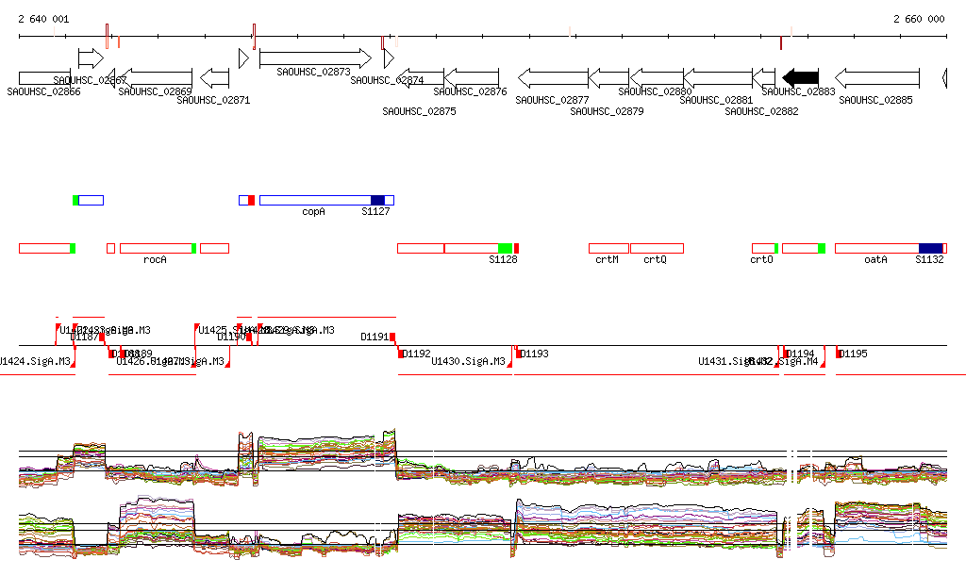Select the SAOUHSC_02879 gene arrow

point(608,78)
